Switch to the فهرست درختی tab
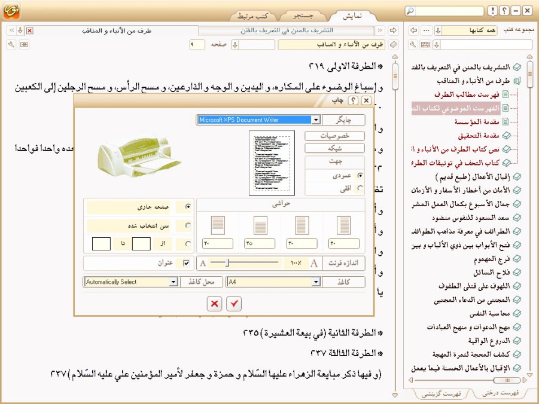 click(x=500, y=393)
